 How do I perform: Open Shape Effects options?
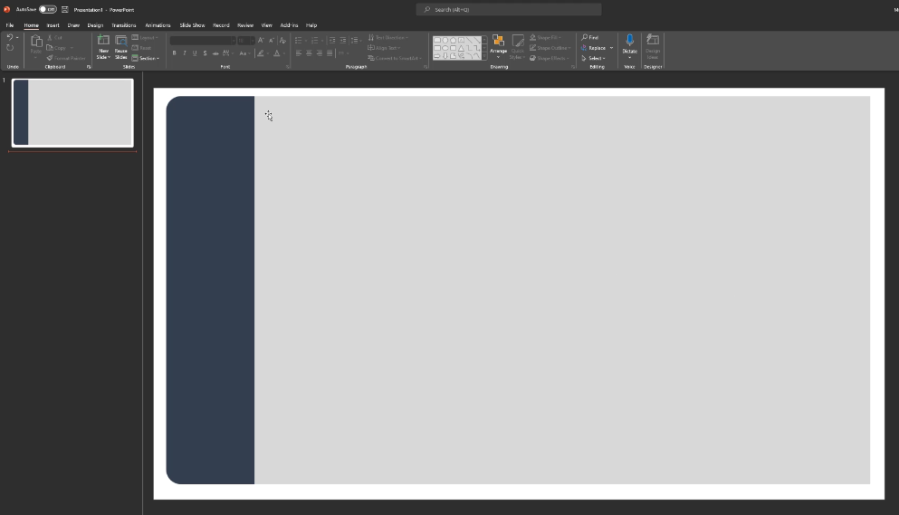click(x=550, y=58)
